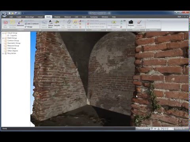
Task: Select the Constraint Meshing tool
Action: 12,24
